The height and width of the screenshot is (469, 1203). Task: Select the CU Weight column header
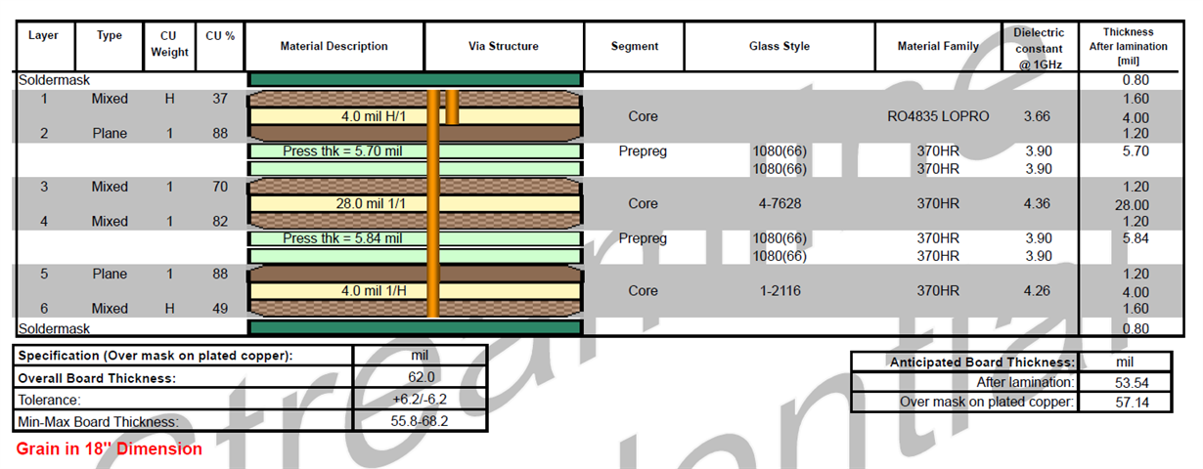pos(169,44)
